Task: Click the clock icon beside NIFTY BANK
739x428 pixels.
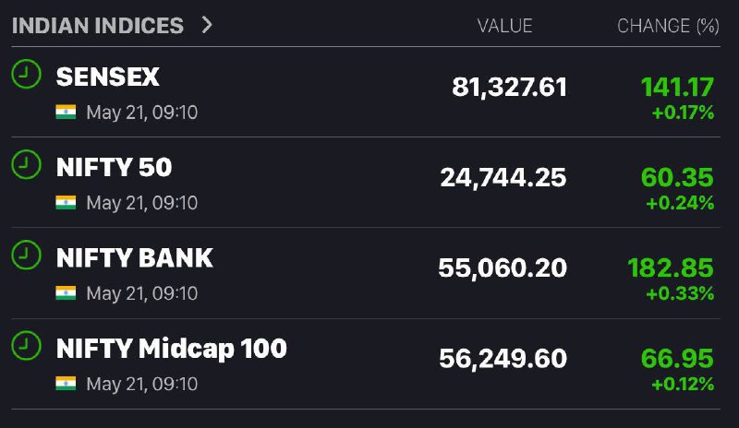Action: [x=27, y=255]
